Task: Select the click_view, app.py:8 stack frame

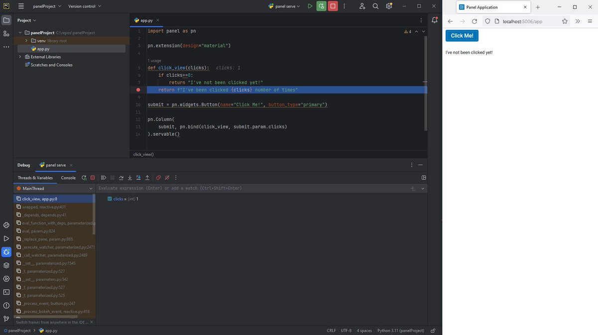Action: tap(54, 199)
